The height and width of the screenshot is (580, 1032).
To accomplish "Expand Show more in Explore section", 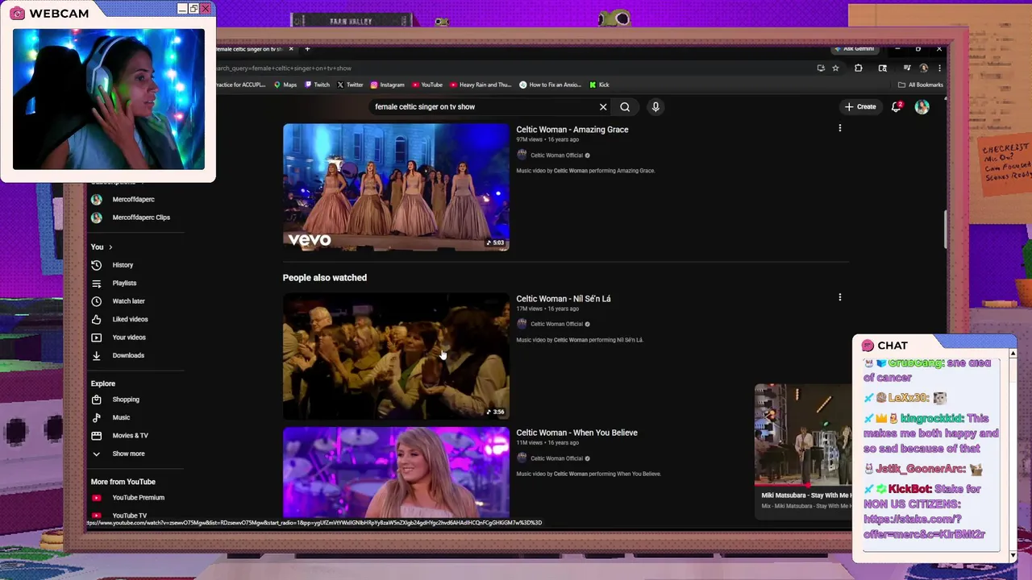I will [x=128, y=454].
